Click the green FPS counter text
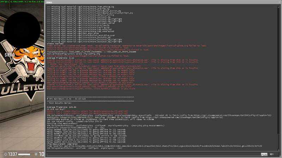This screenshot has height=158, width=282. pos(21,1)
